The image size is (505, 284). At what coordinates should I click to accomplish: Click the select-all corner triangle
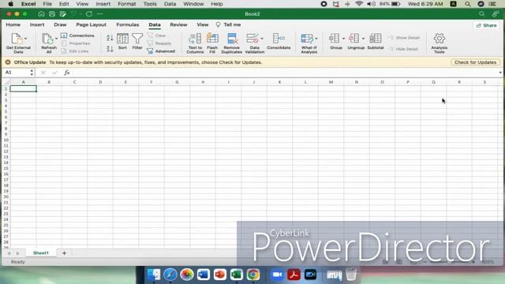pos(6,82)
